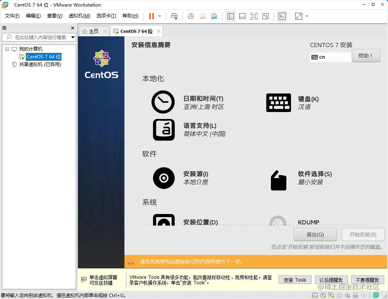
Task: Click the hard disk status bar icon
Action: pos(315,295)
